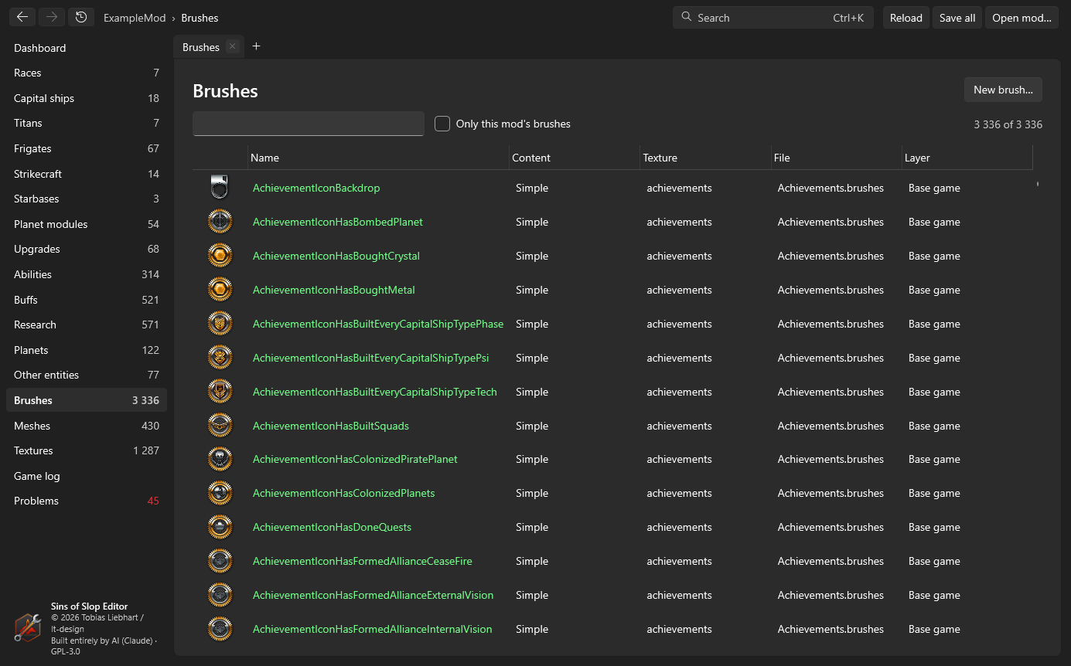Image resolution: width=1071 pixels, height=666 pixels.
Task: Click the forward arrow navigation button
Action: pyautogui.click(x=52, y=17)
